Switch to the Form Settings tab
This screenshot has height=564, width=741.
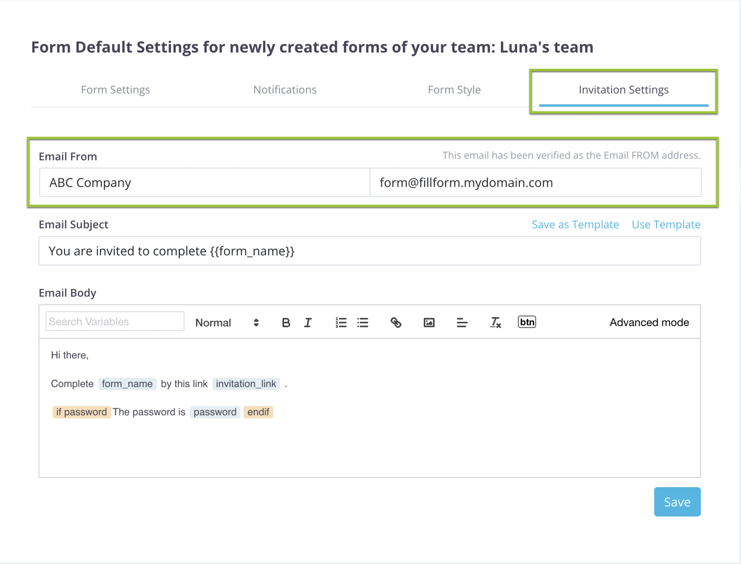(115, 90)
